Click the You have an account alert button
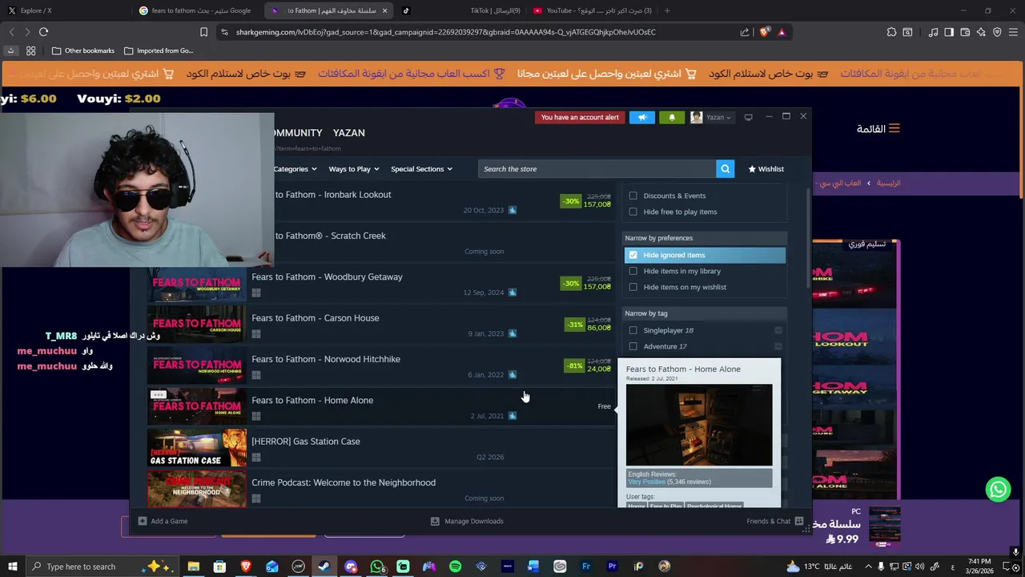1025x577 pixels. 580,117
